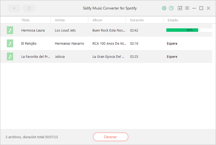Click Espere status for El Relojito

(x=172, y=43)
